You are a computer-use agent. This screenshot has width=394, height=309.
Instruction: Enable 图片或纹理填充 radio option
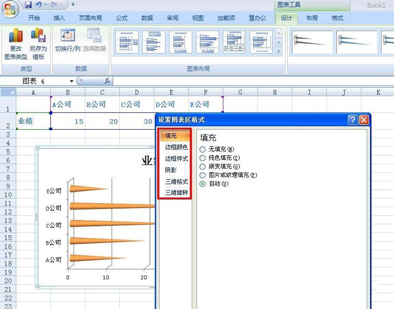coord(203,175)
